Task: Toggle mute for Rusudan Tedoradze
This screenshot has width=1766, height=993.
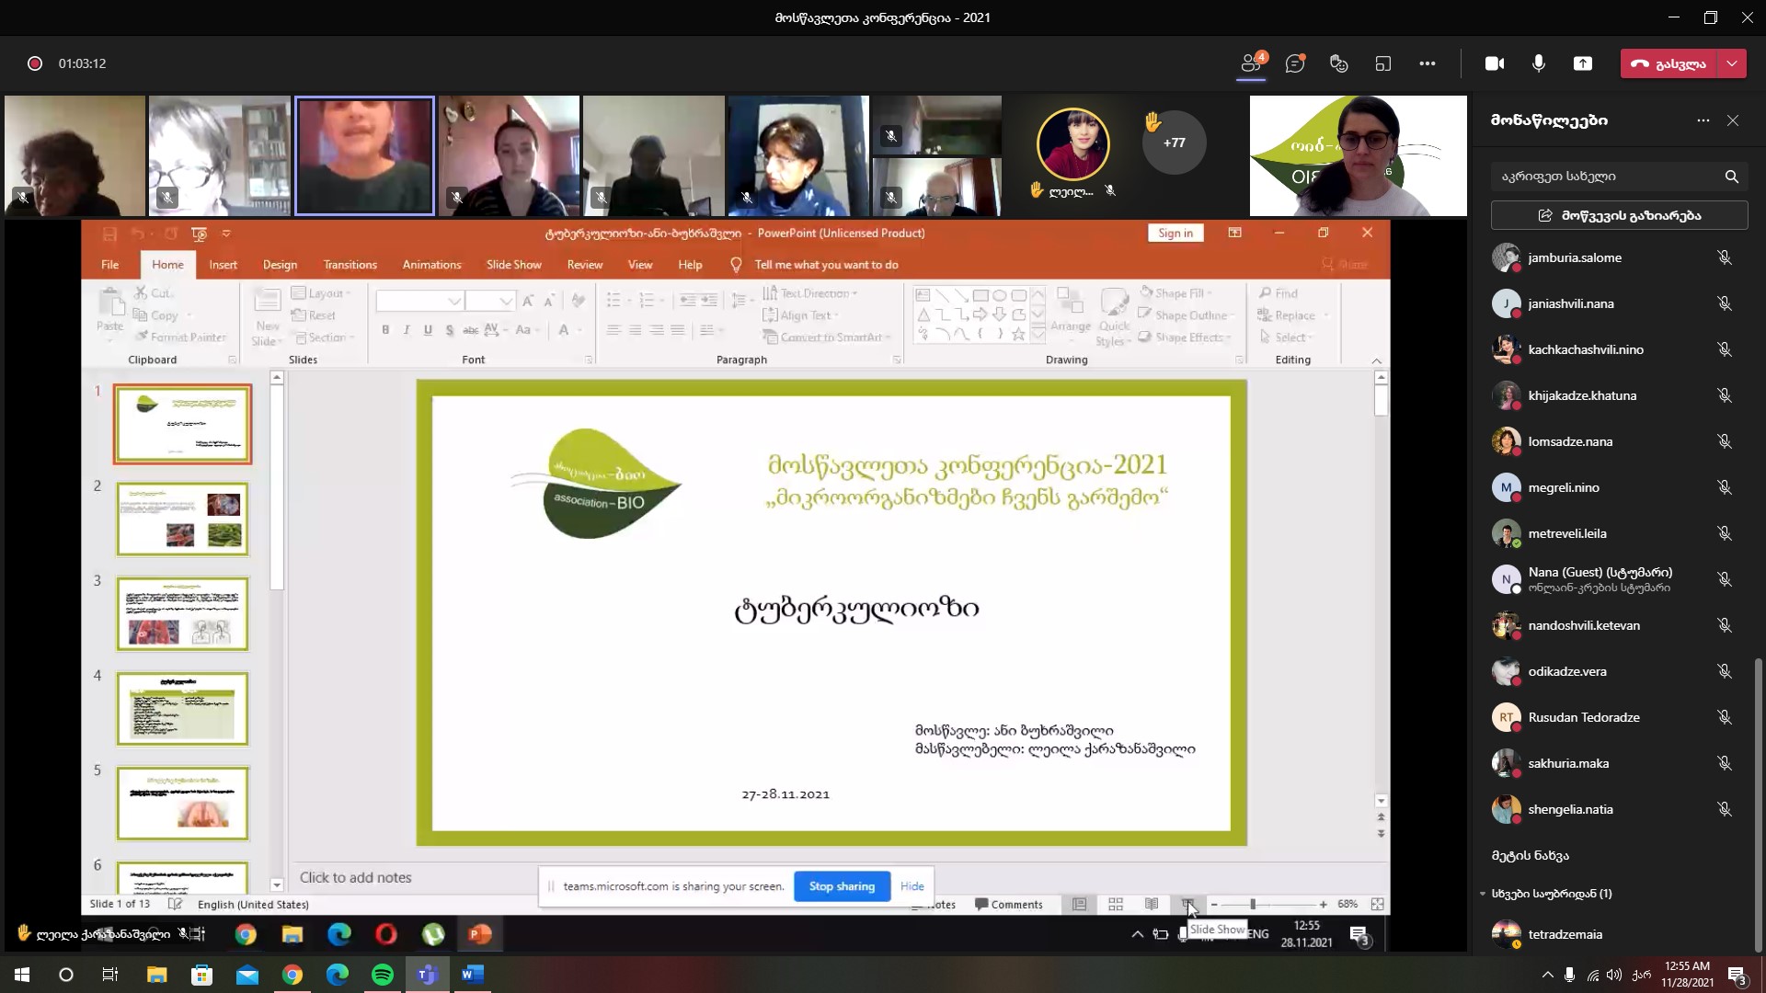Action: click(1725, 718)
